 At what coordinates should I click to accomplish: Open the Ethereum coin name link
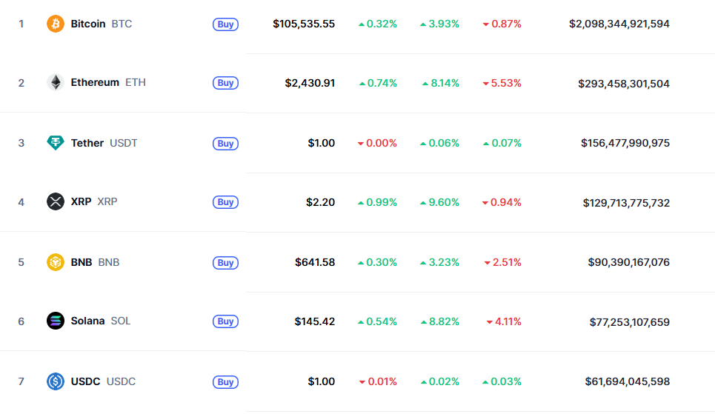[x=95, y=82]
